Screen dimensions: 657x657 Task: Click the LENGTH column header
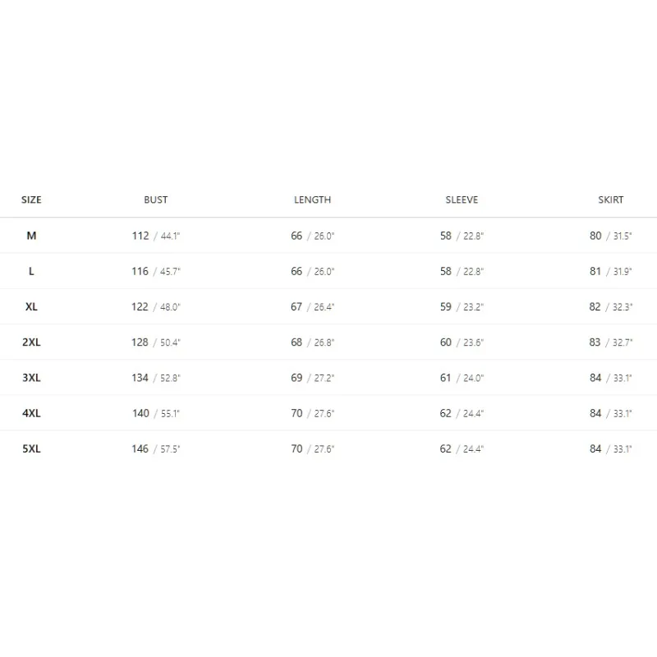(x=313, y=200)
